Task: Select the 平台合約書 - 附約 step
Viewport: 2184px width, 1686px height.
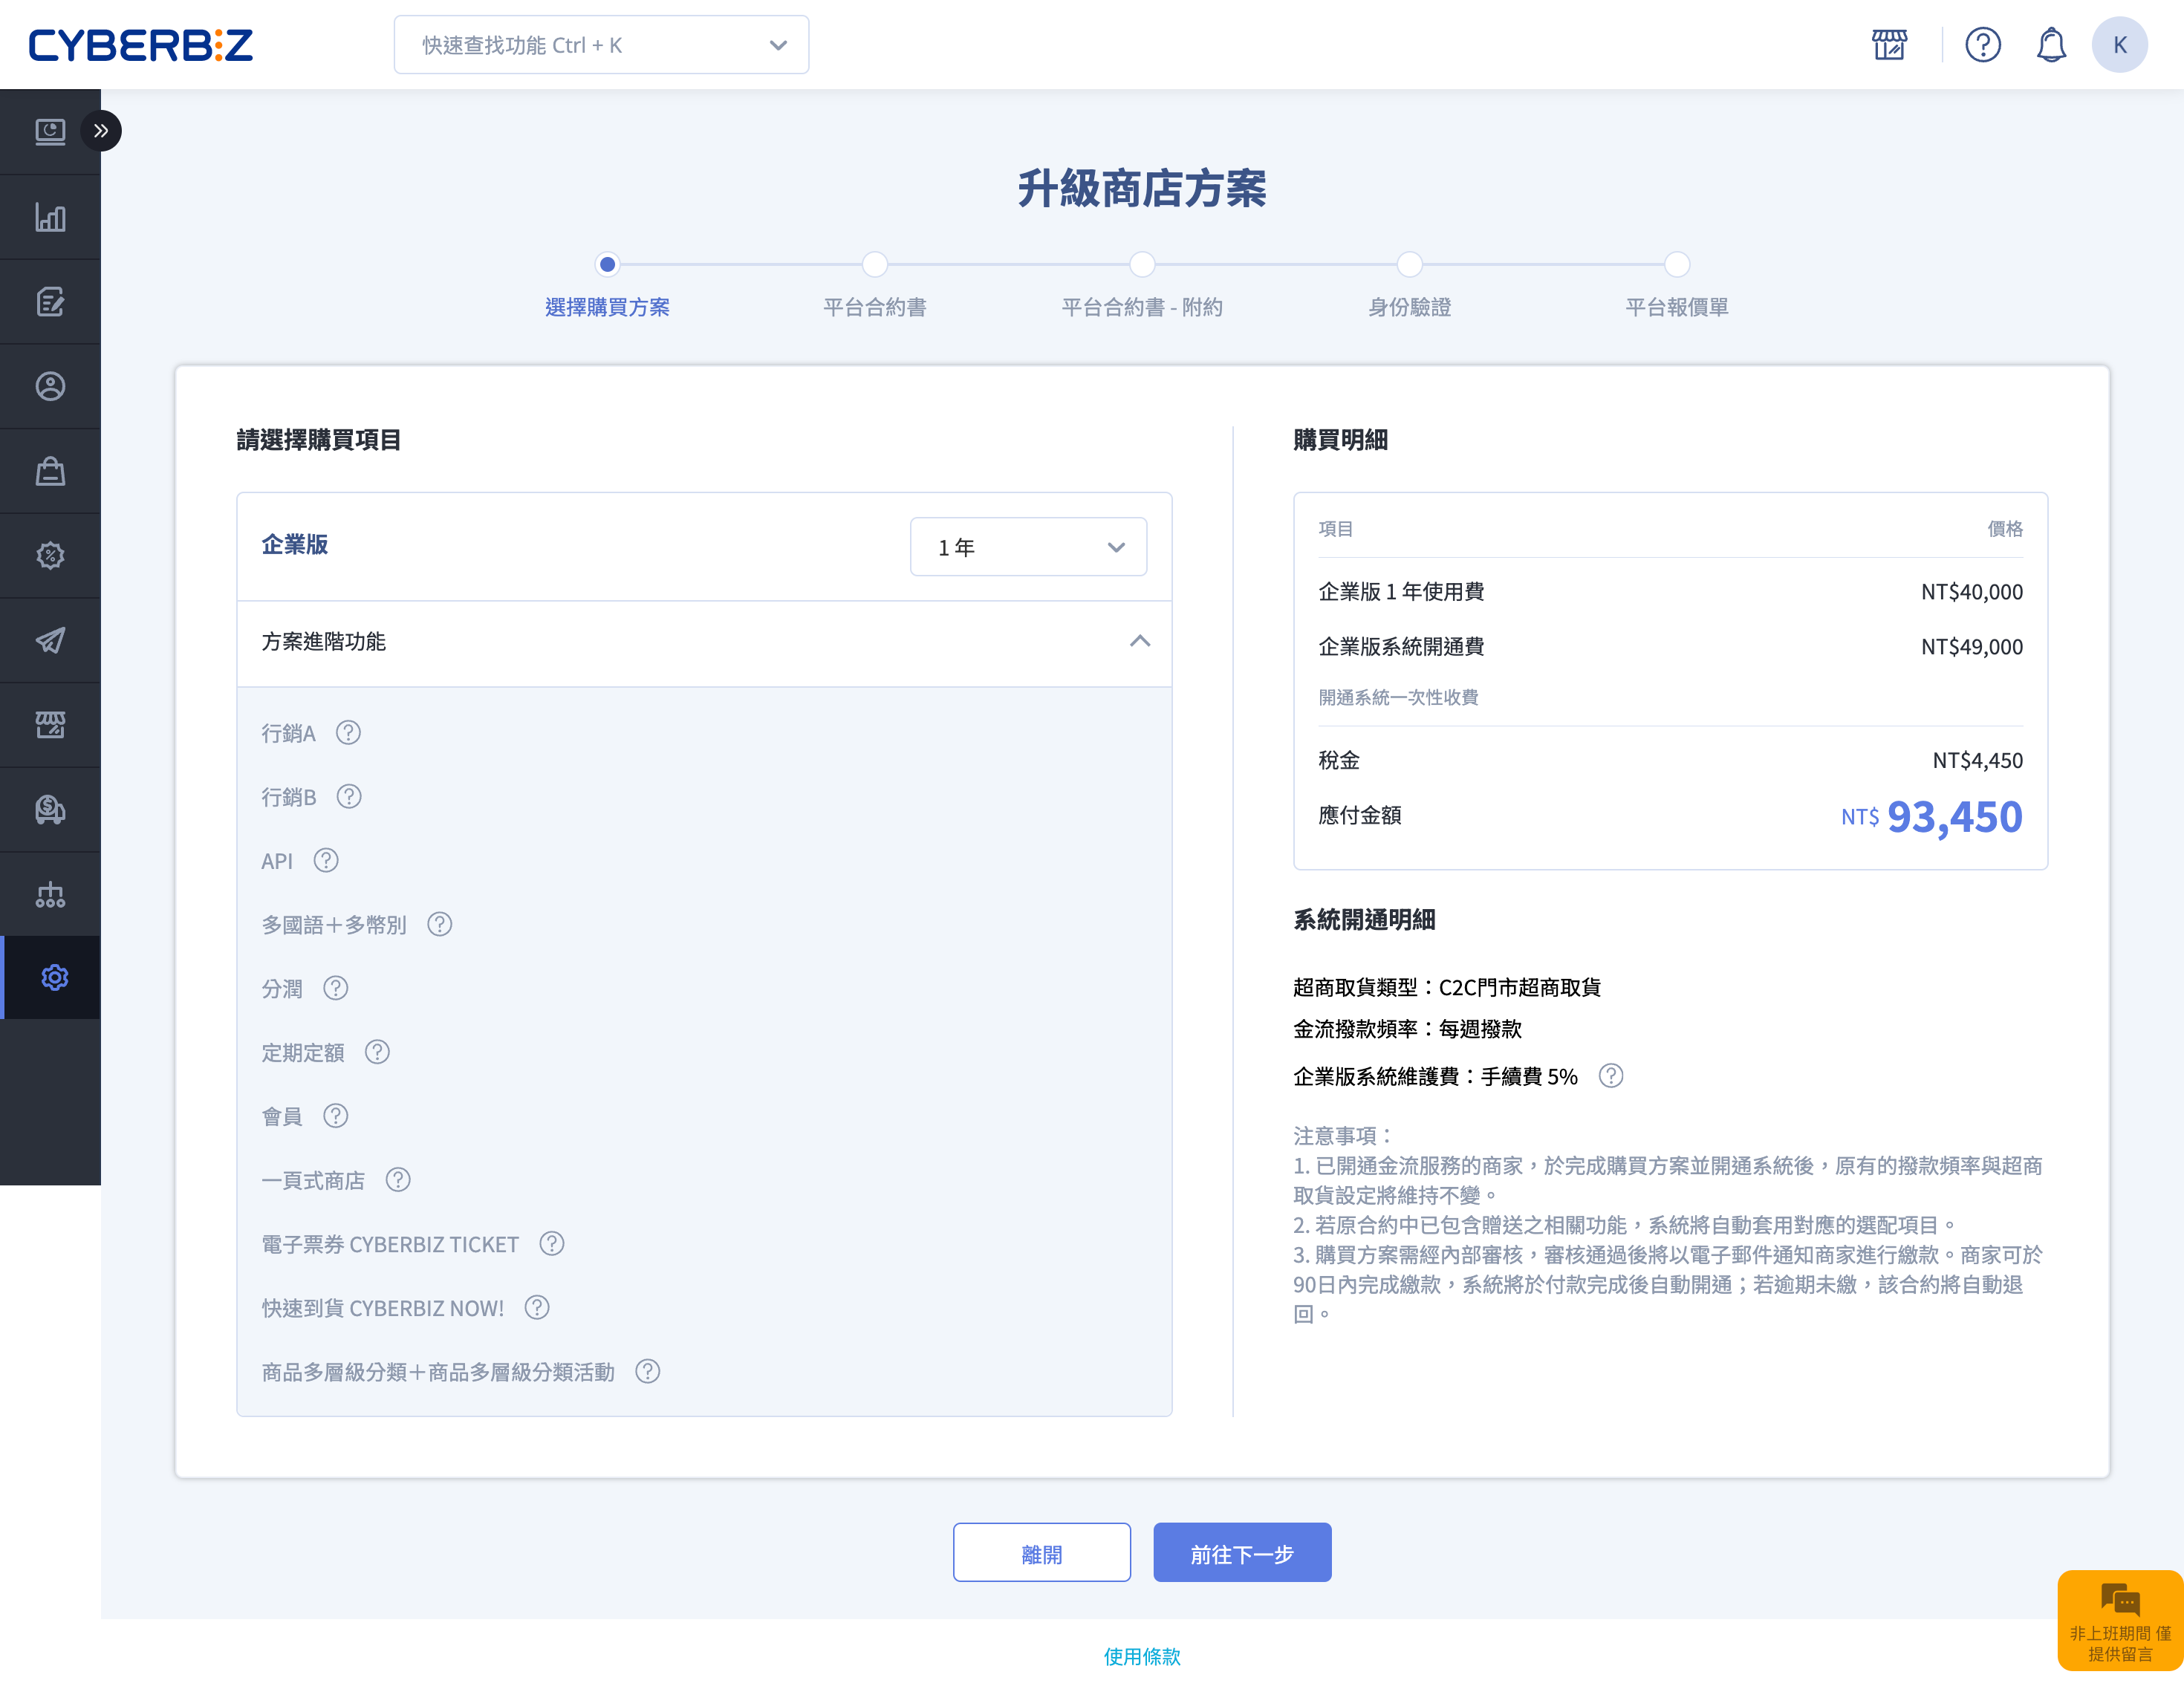Action: (1142, 265)
